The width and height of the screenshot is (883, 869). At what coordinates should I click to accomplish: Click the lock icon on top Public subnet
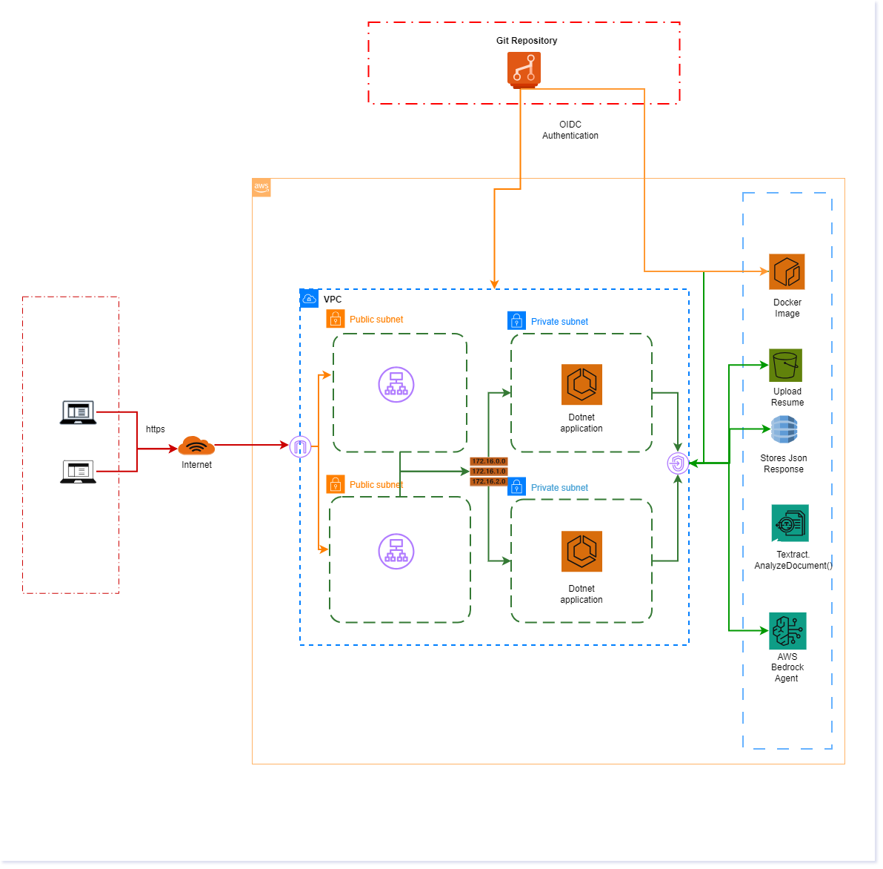point(335,319)
